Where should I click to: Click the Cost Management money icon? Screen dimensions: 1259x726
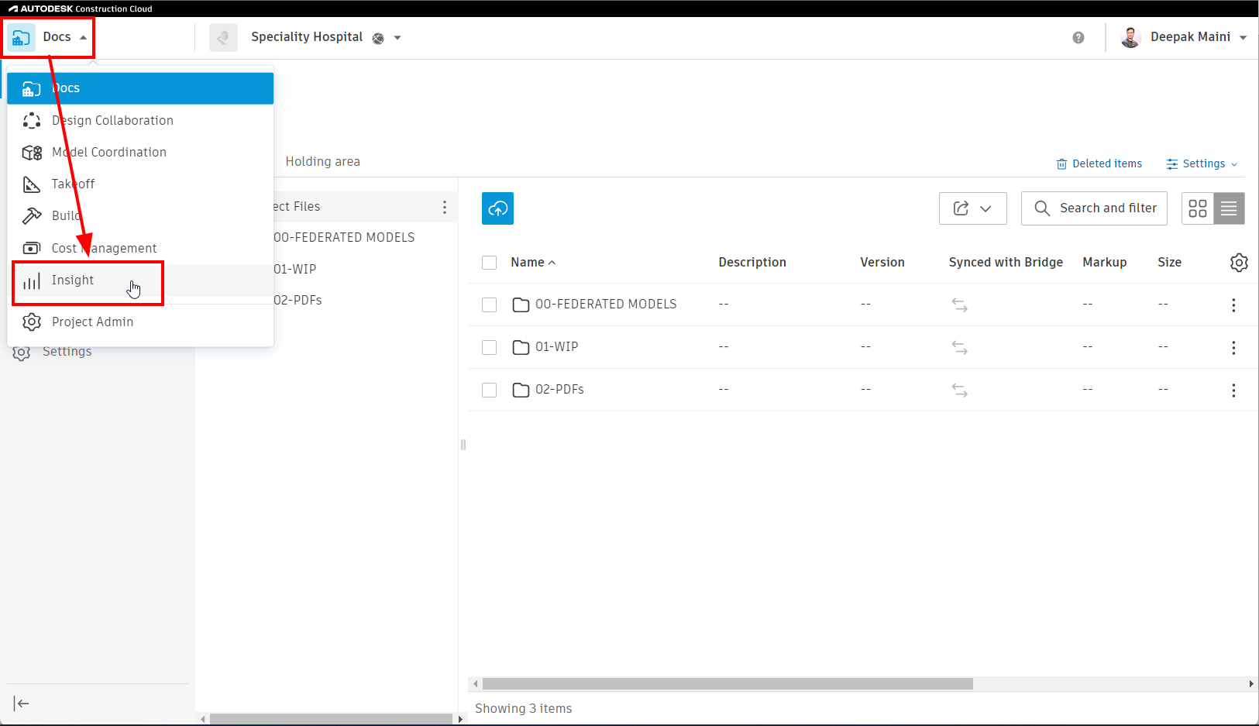point(32,248)
